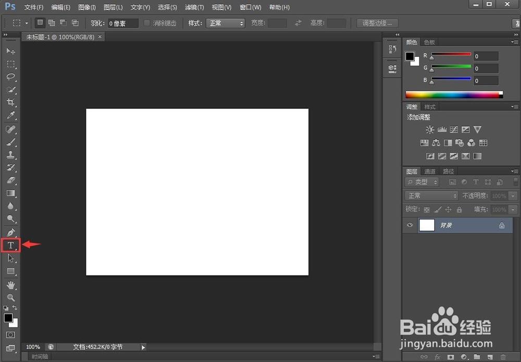The height and width of the screenshot is (362, 521).
Task: Open the 文件(F) menu
Action: (x=34, y=7)
